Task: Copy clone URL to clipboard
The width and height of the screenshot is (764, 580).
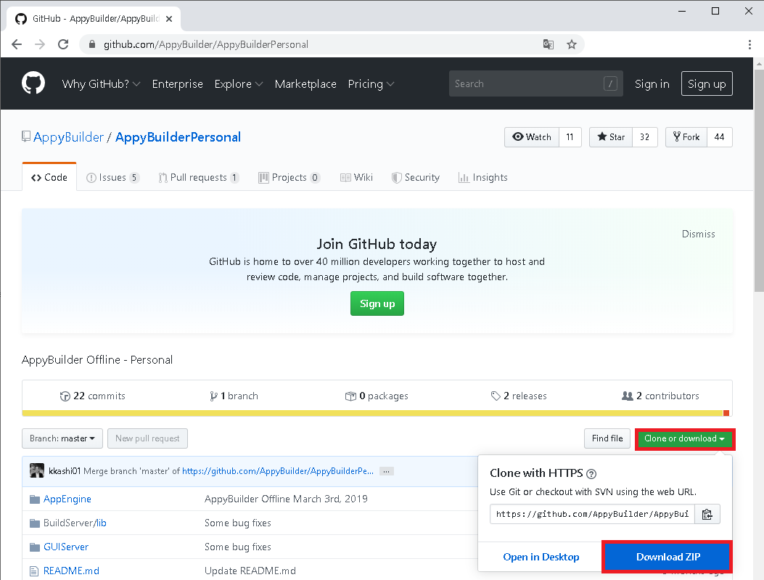Action: click(x=707, y=514)
